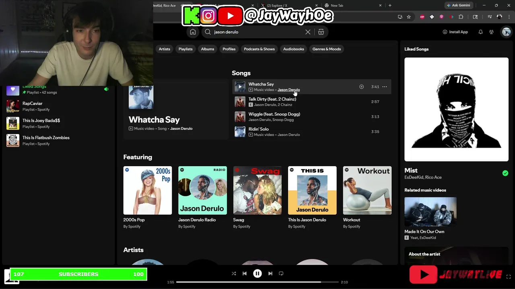Go to Spotify Home via house icon
The height and width of the screenshot is (289, 515).
point(193,32)
